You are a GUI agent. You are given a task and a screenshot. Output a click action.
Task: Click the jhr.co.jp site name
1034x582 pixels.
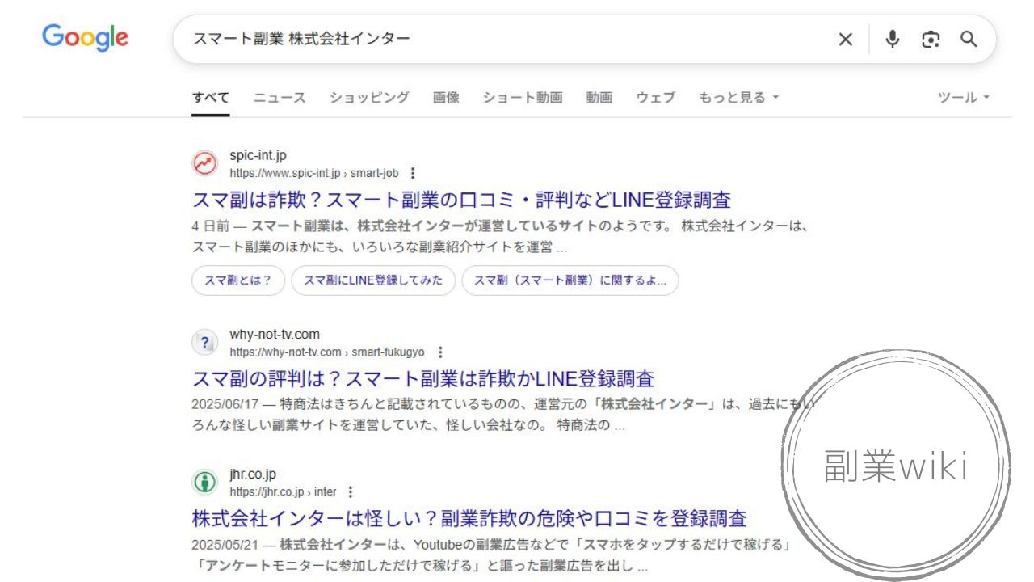tap(253, 474)
